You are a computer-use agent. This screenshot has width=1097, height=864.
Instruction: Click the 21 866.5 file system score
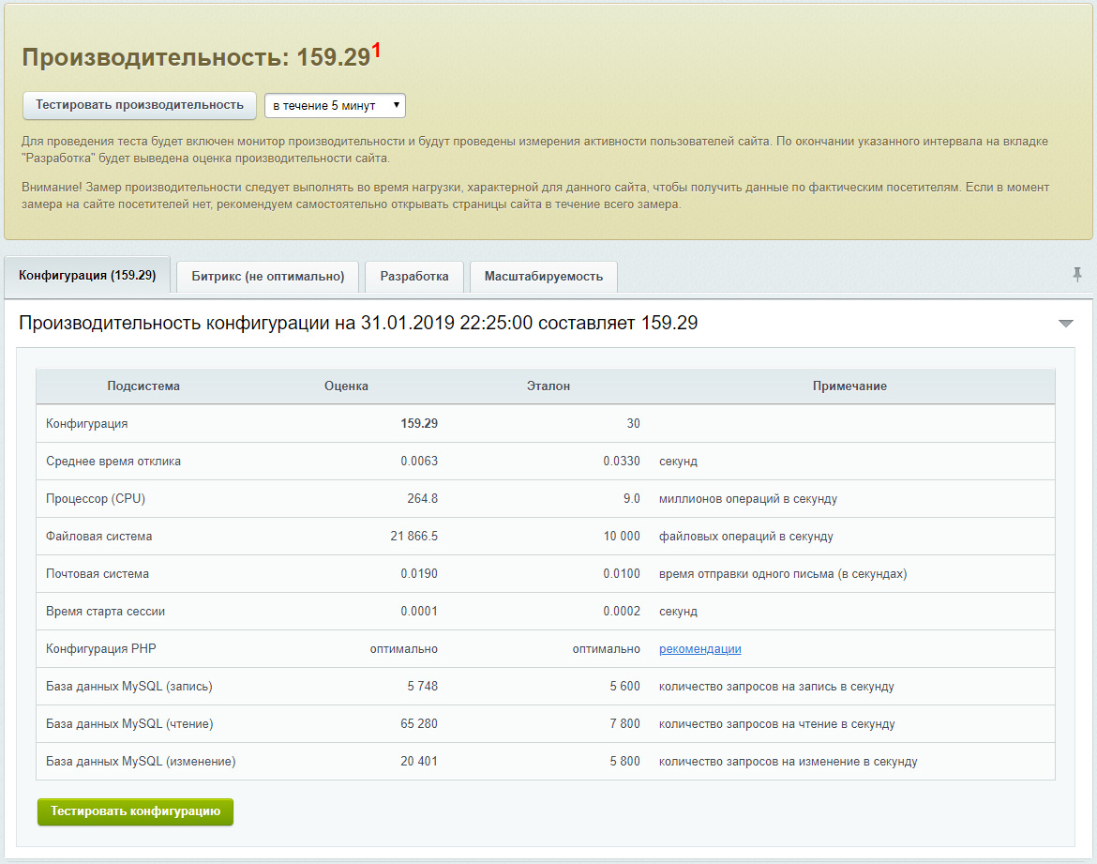(414, 537)
